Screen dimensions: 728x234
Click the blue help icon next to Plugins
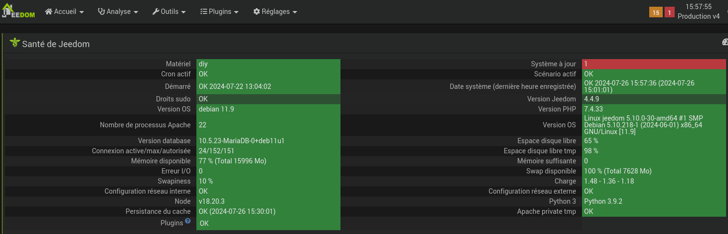(x=188, y=221)
